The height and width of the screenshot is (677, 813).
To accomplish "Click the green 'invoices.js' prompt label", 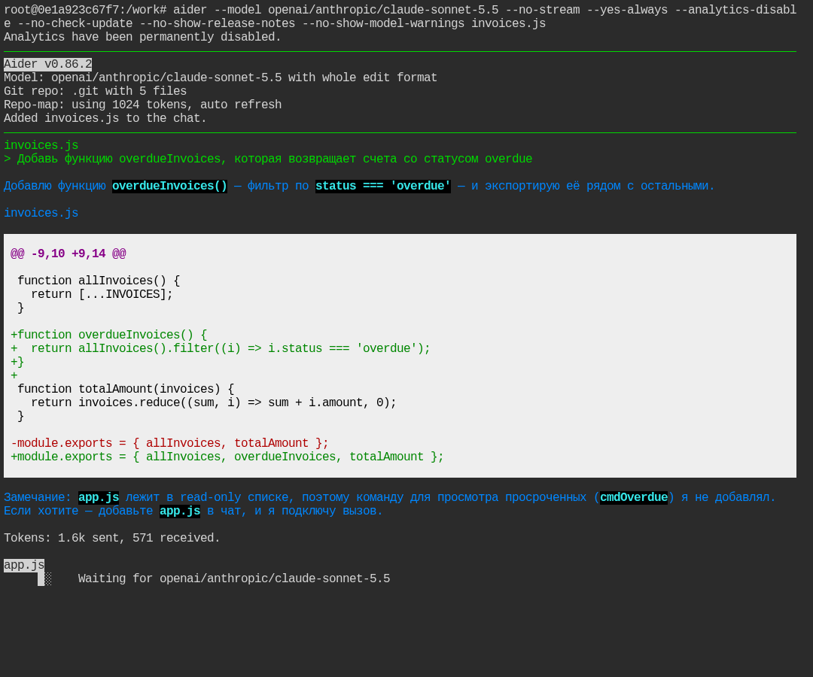I will [x=41, y=145].
